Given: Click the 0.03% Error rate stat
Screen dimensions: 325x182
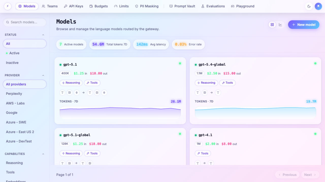Looking at the screenshot, I should (188, 44).
